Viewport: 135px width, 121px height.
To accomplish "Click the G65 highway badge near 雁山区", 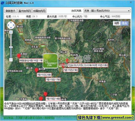I will (x=21, y=34).
